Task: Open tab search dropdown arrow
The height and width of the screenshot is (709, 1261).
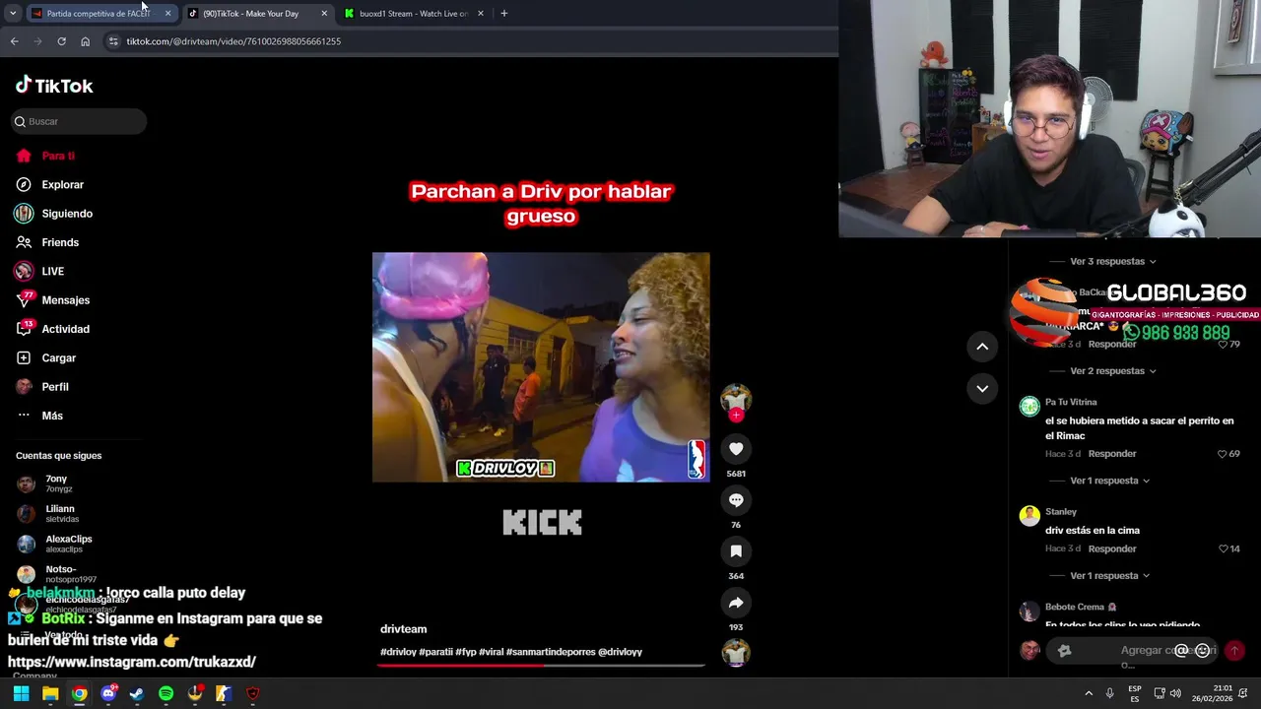Action: (x=13, y=14)
